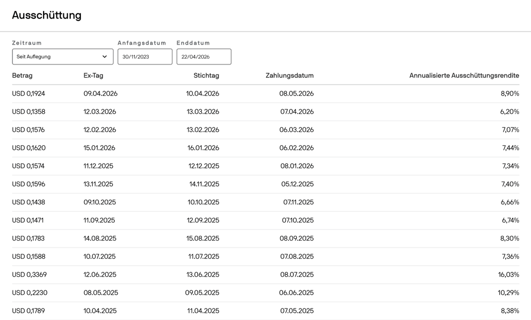Select amount USD 0,1924
531x320 pixels.
(x=29, y=94)
